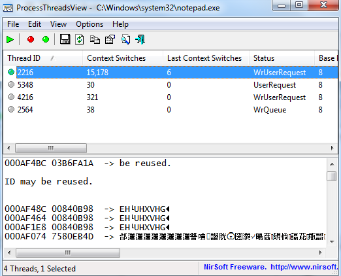Image resolution: width=341 pixels, height=276 pixels.
Task: Click the ProcessThreadsView title bar app icon
Action: [x=8, y=8]
